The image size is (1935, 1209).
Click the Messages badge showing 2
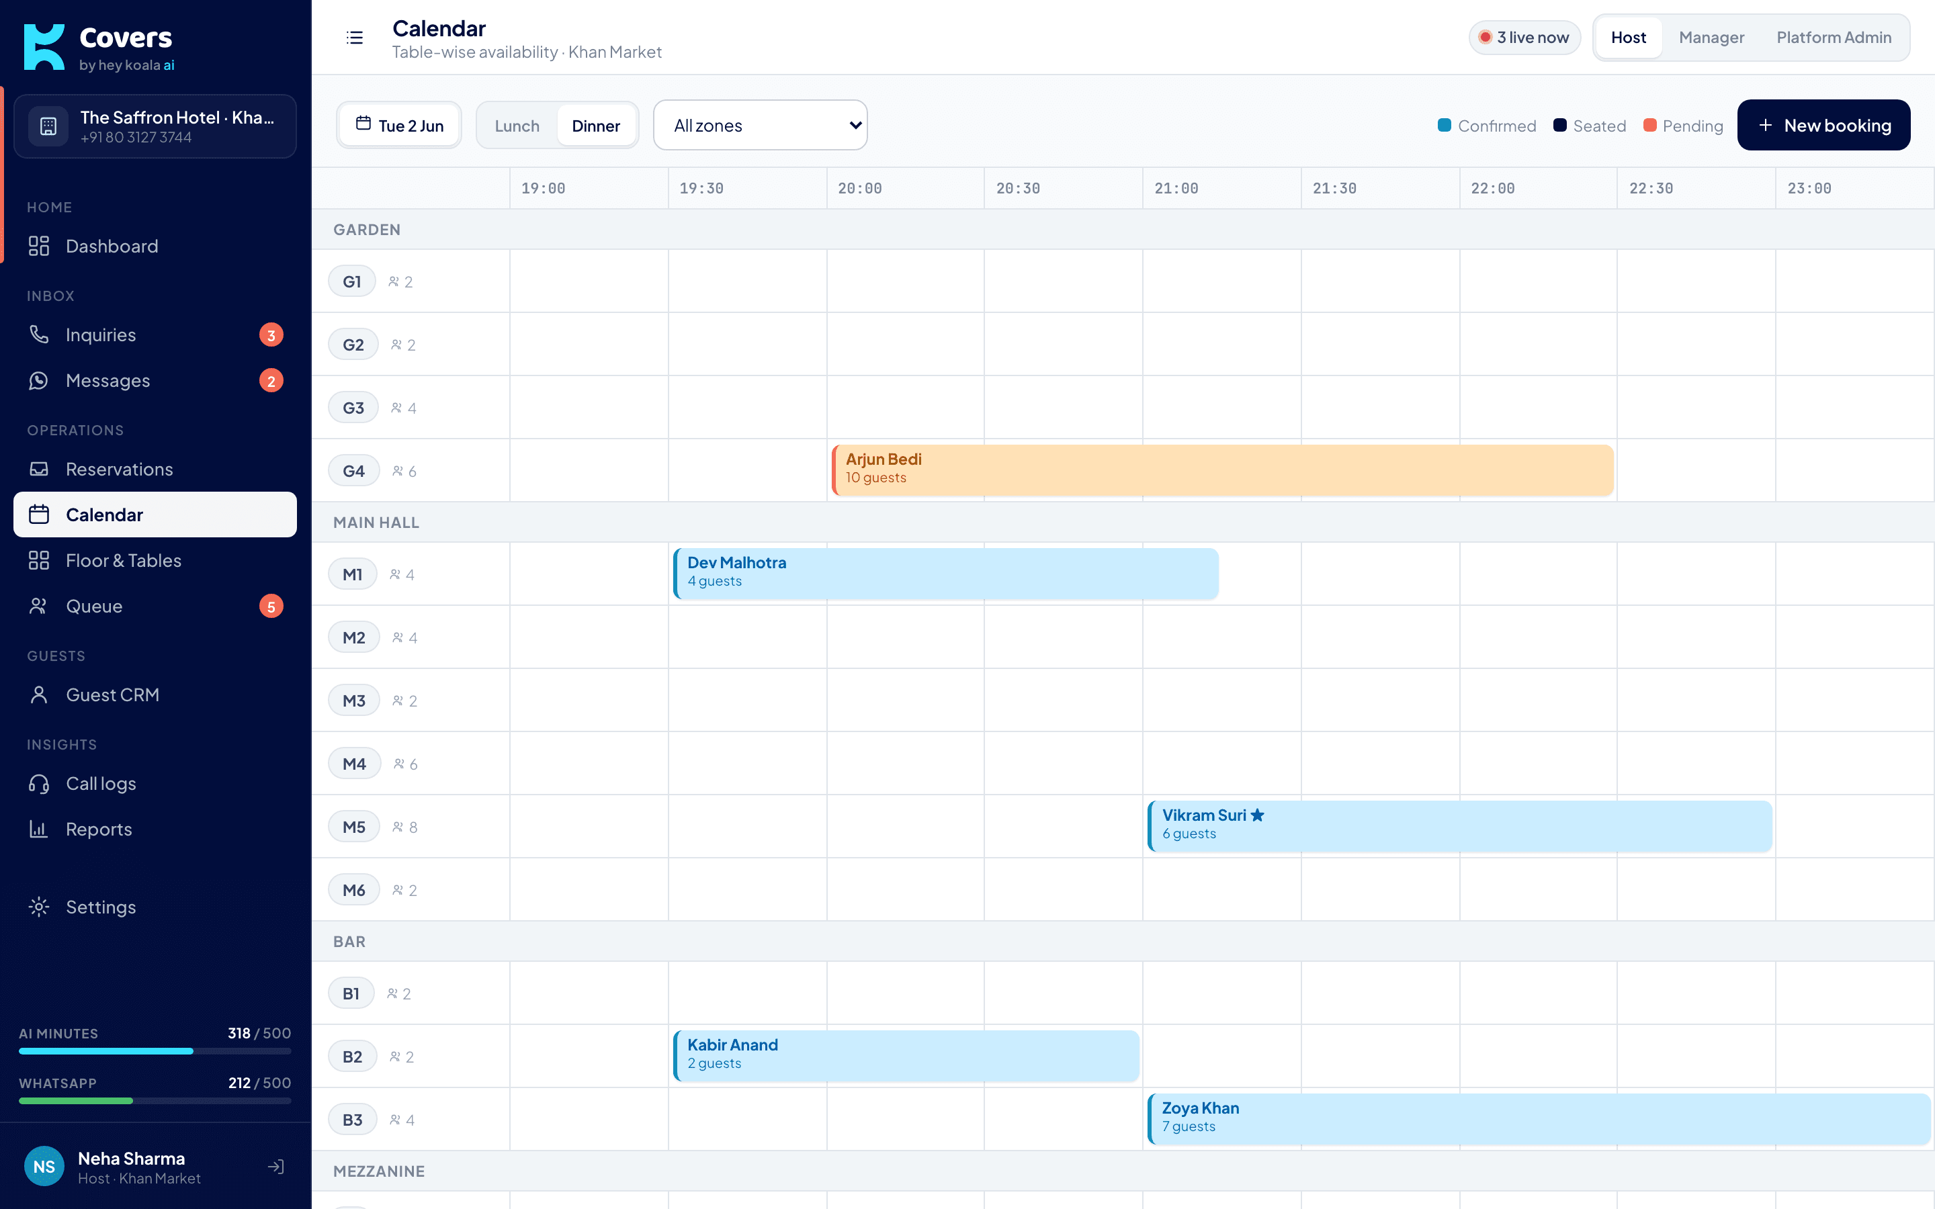click(x=271, y=381)
